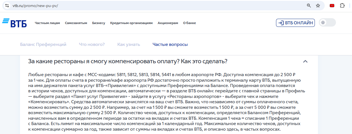Screen dimensions: 352x134
Task: Open the О банке menu item
Action: (x=189, y=23)
